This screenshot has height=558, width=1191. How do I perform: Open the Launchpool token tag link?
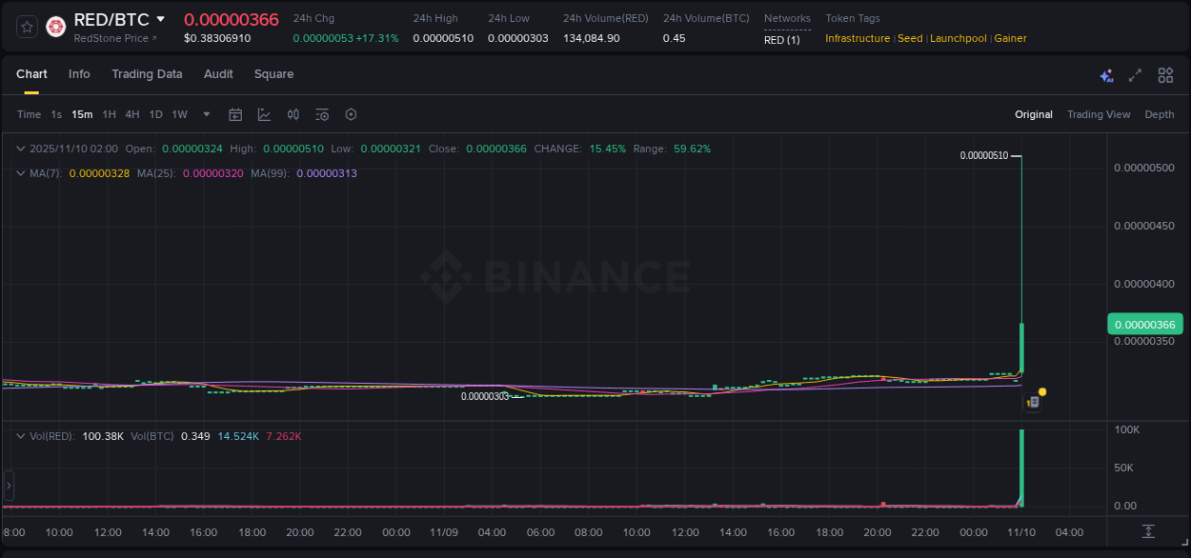(958, 38)
